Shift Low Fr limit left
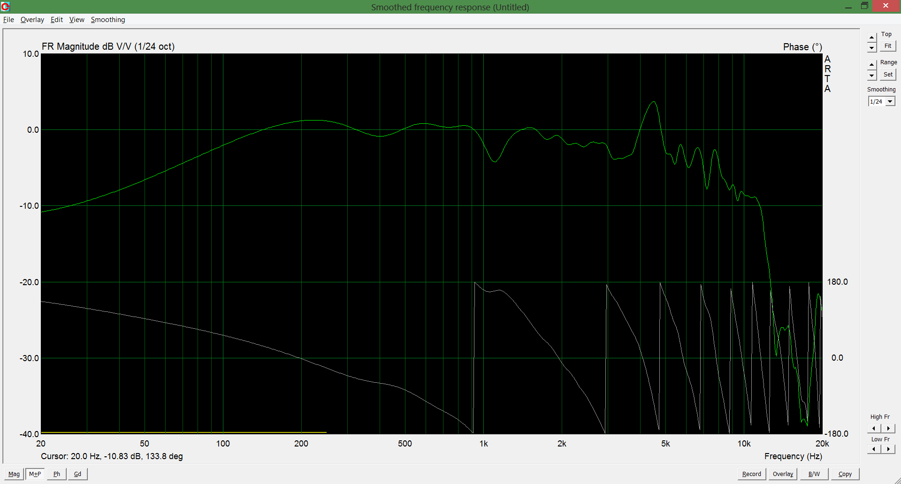Screen dimensions: 901x484 874,449
